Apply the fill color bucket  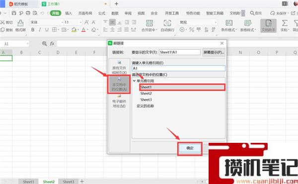point(74,30)
